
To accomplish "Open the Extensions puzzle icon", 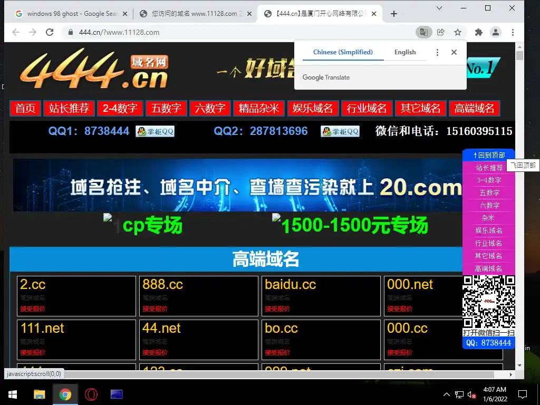I will (479, 32).
